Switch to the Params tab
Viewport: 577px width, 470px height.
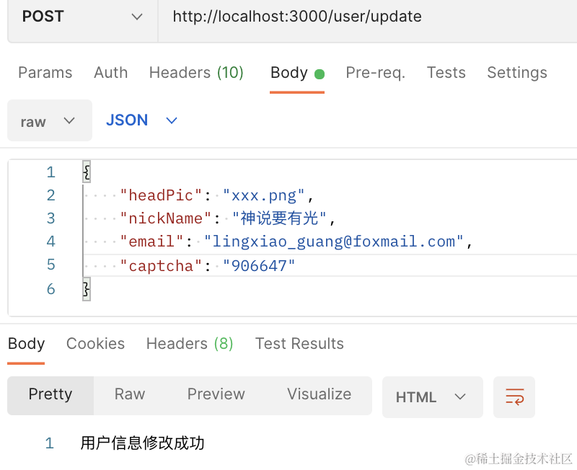pyautogui.click(x=45, y=73)
